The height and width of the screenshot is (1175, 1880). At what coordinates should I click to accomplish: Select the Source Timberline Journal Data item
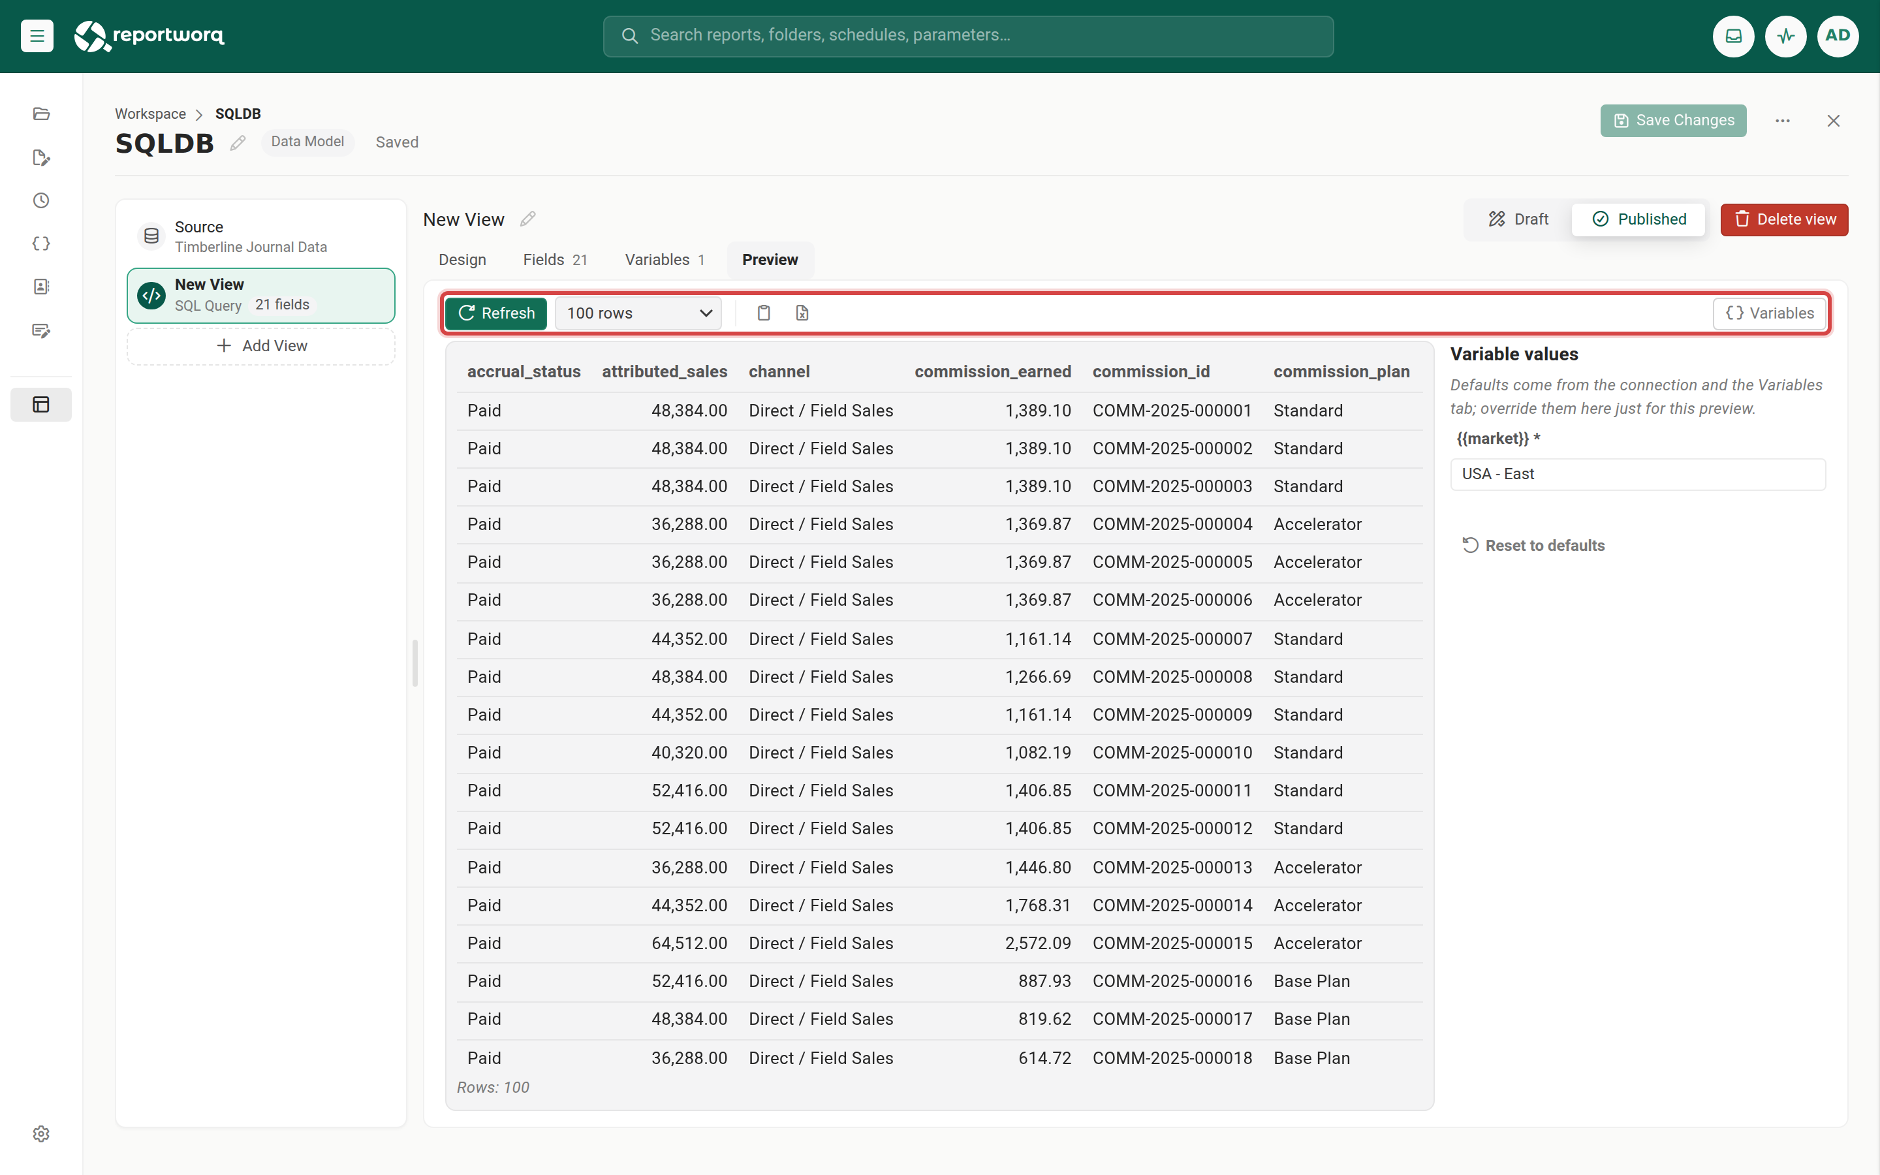pos(261,236)
